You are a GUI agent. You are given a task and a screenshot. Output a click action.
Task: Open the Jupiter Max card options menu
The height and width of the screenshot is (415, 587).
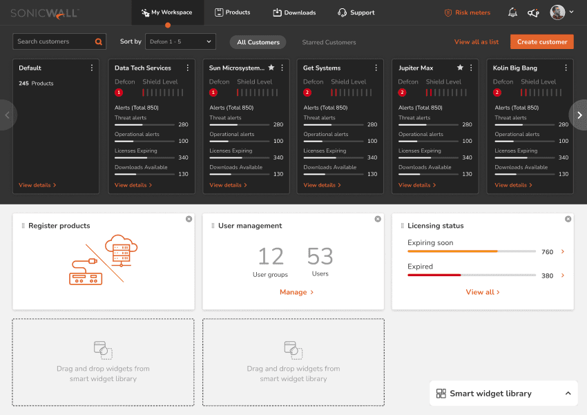point(471,68)
